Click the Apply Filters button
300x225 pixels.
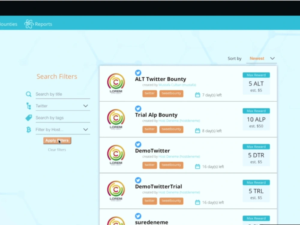pyautogui.click(x=57, y=140)
